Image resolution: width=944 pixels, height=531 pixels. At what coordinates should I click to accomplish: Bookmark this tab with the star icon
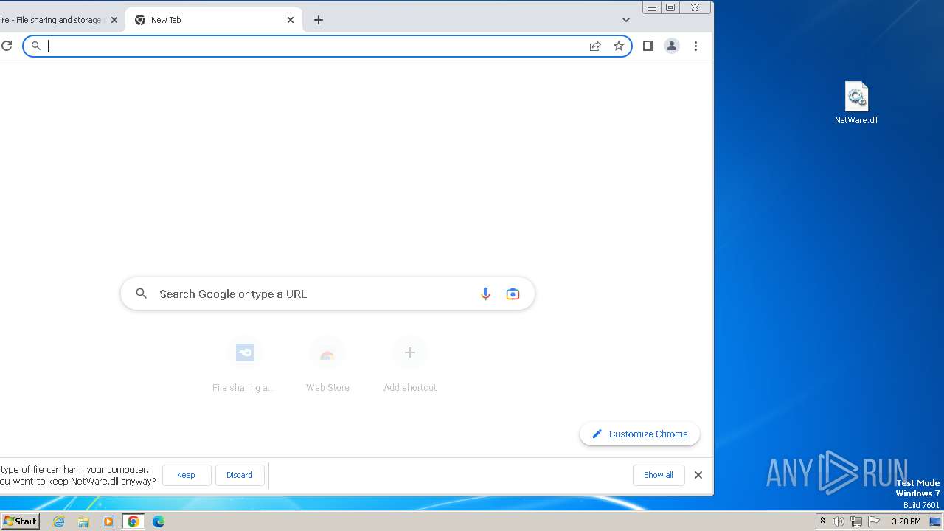[619, 46]
